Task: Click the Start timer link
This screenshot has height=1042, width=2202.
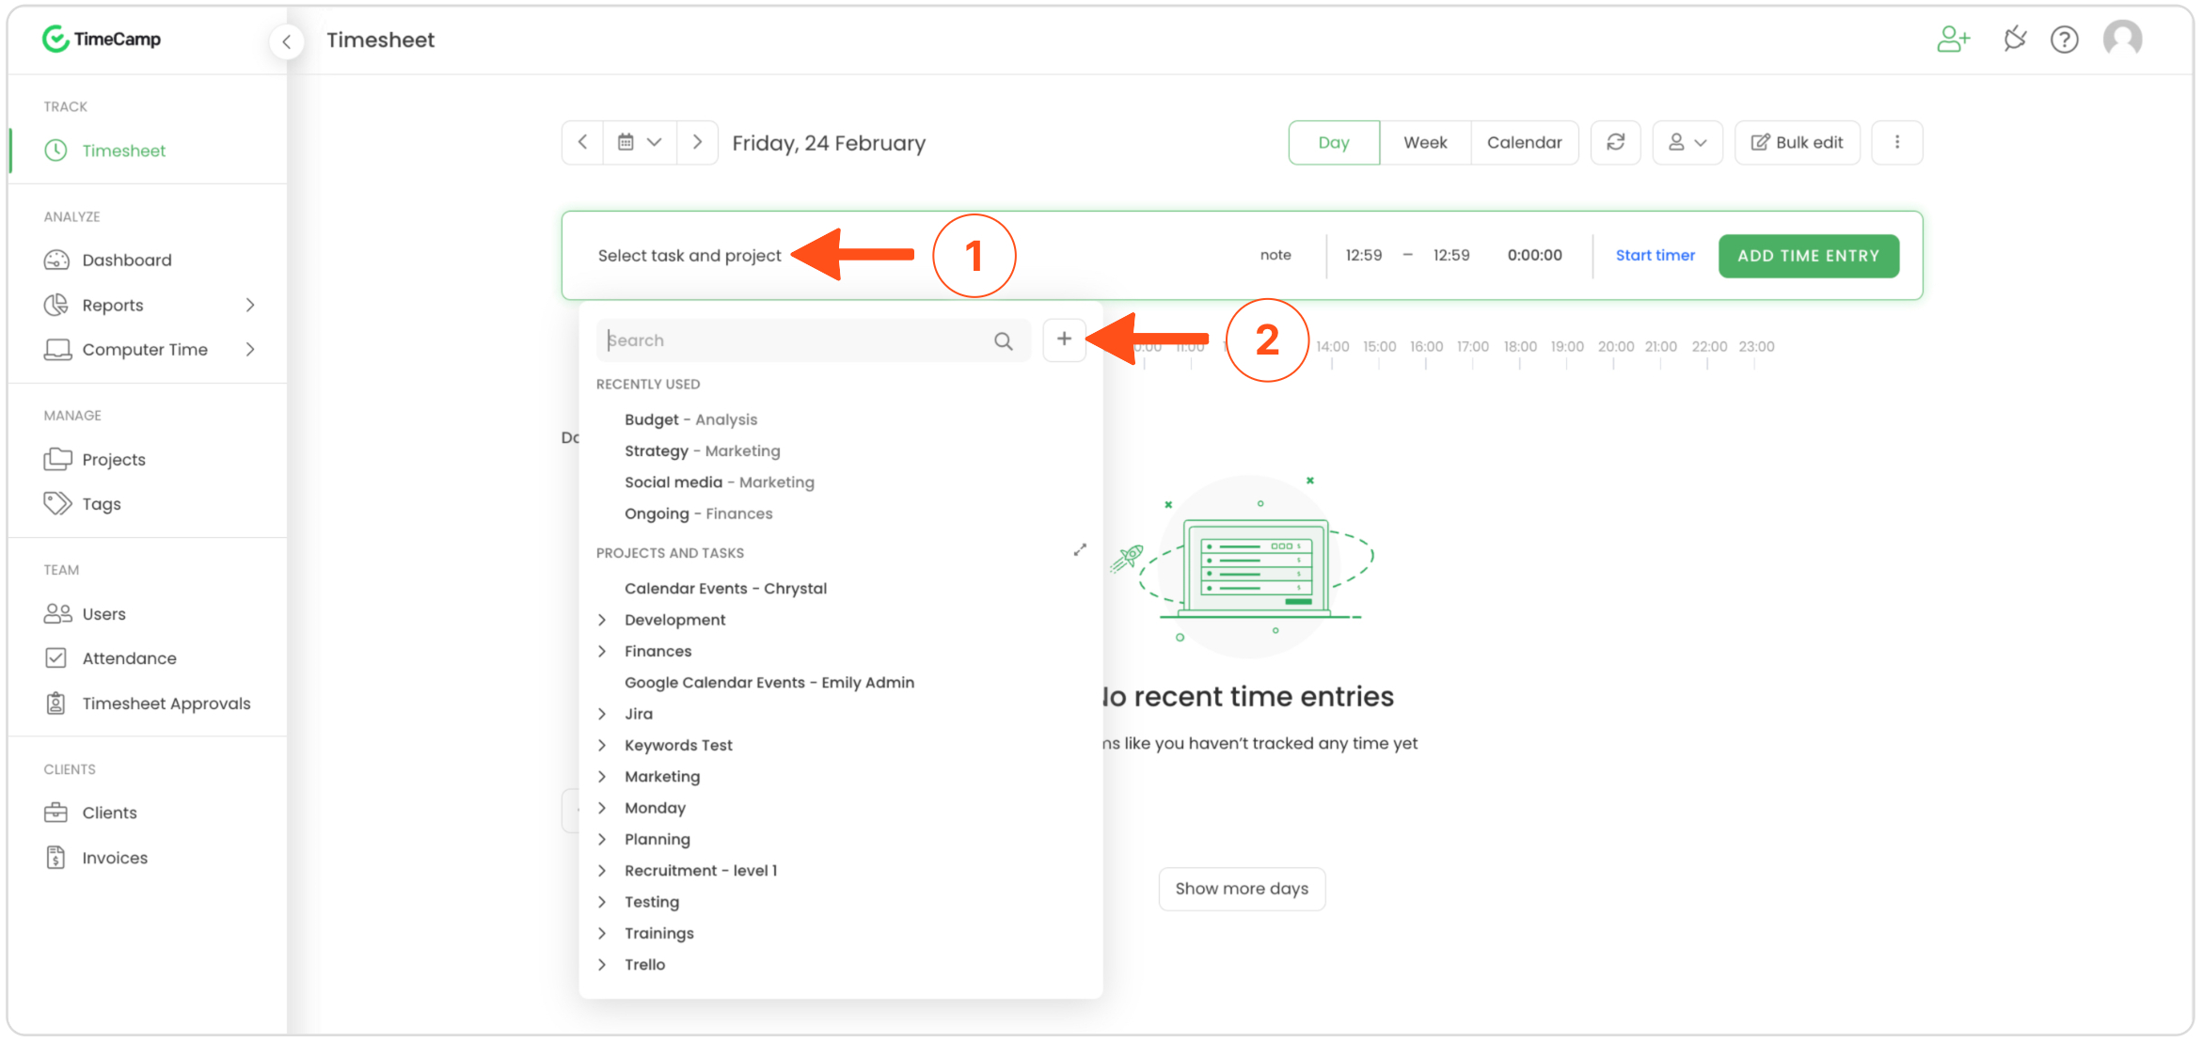Action: (1655, 255)
